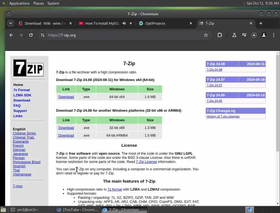This screenshot has height=213, width=280.
Task: Open the 7-Zip 24.08 news link
Action: [214, 70]
